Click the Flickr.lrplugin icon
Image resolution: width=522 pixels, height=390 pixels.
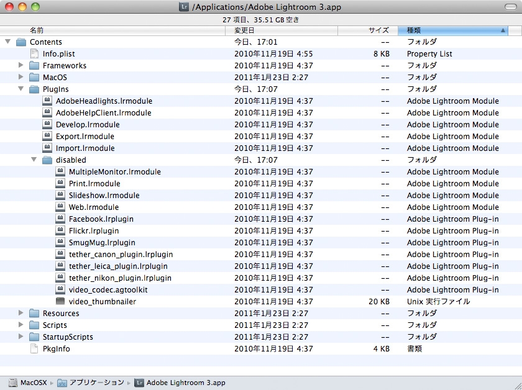60,230
